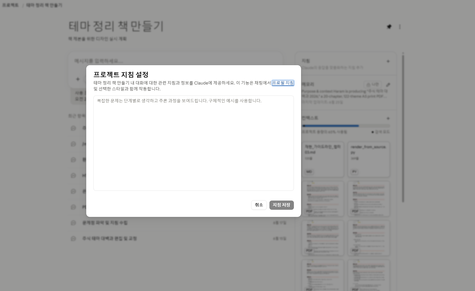Click the 프로젝트 지침 설정 dialog title
The width and height of the screenshot is (475, 291).
point(121,75)
